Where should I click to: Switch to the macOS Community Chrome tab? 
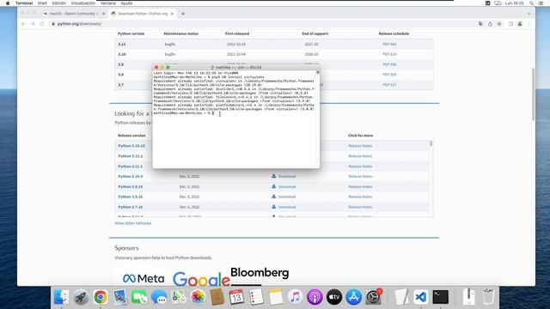74,14
